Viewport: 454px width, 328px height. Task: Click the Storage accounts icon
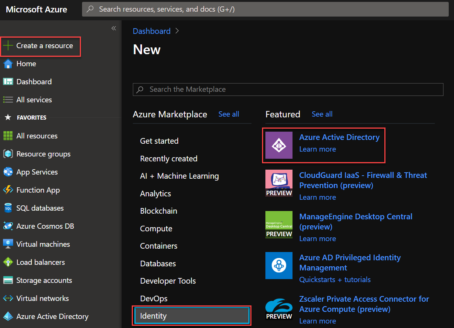(x=8, y=280)
